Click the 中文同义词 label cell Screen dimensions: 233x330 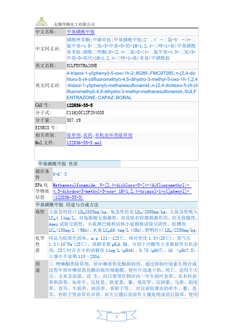tap(50, 48)
